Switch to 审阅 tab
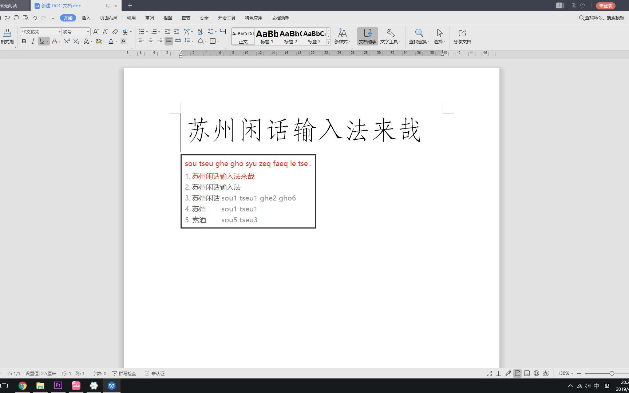The height and width of the screenshot is (393, 629). click(x=150, y=18)
